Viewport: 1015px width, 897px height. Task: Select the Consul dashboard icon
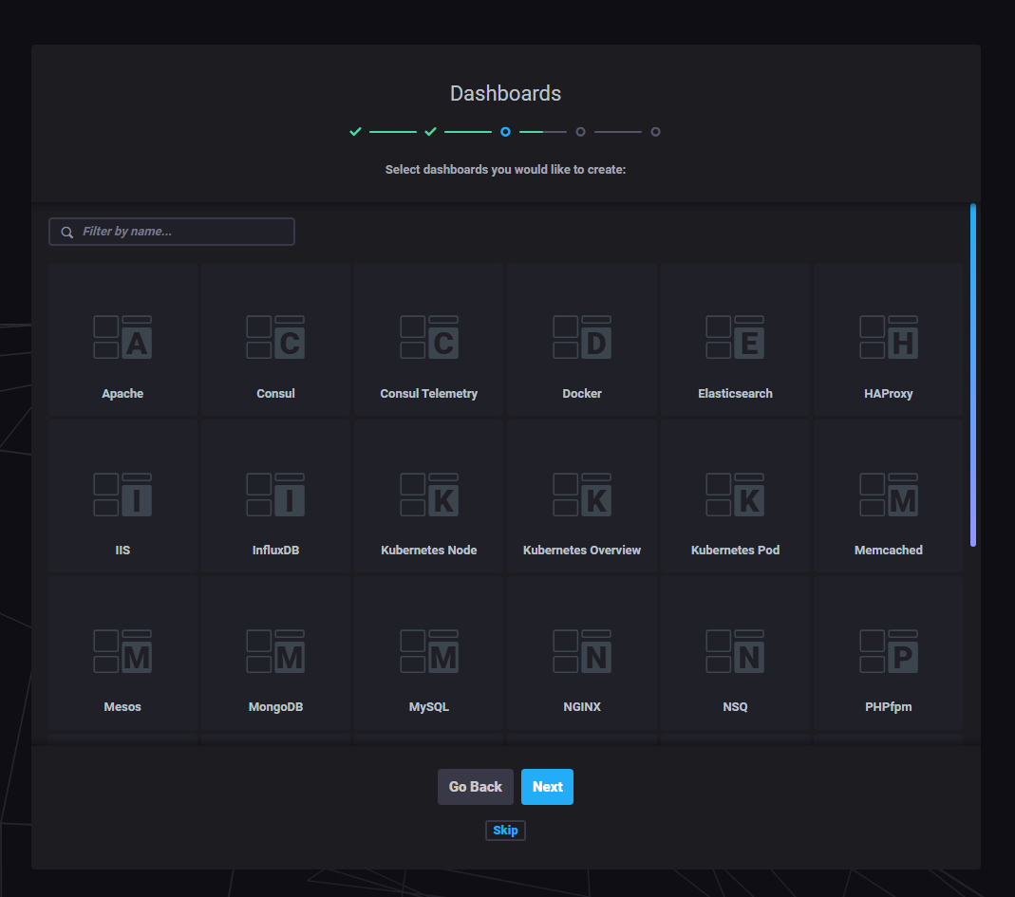275,337
